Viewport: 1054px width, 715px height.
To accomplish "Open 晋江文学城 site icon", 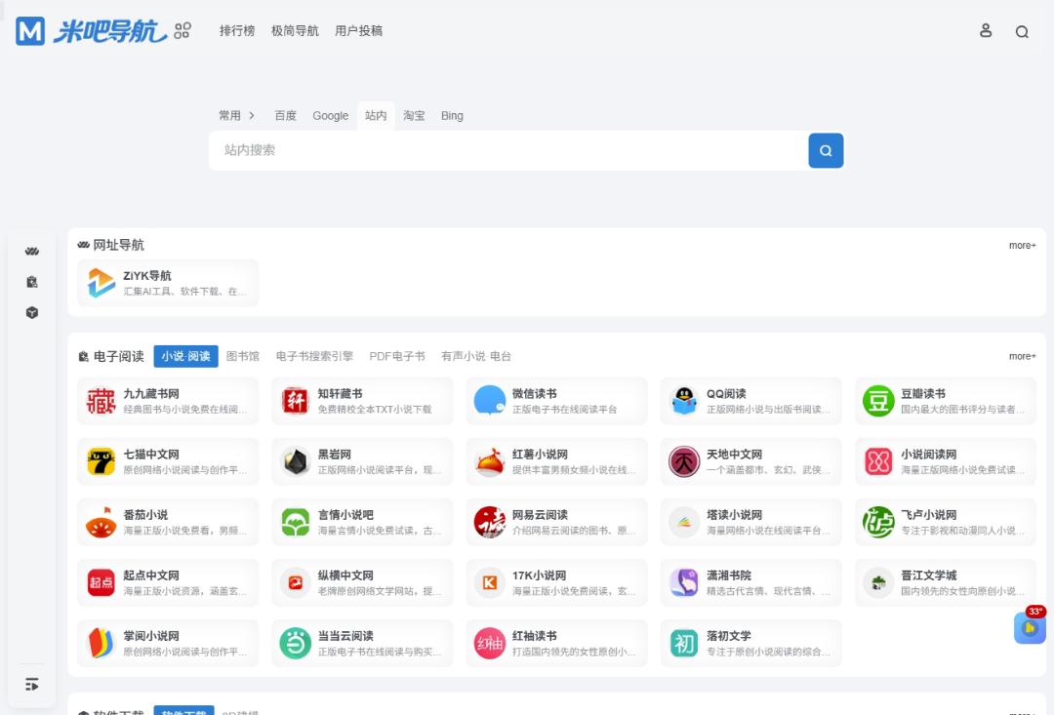I will pos(878,582).
